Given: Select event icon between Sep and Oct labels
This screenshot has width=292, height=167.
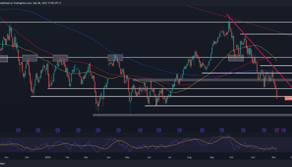Looking at the screenshot, I should click(x=222, y=130).
